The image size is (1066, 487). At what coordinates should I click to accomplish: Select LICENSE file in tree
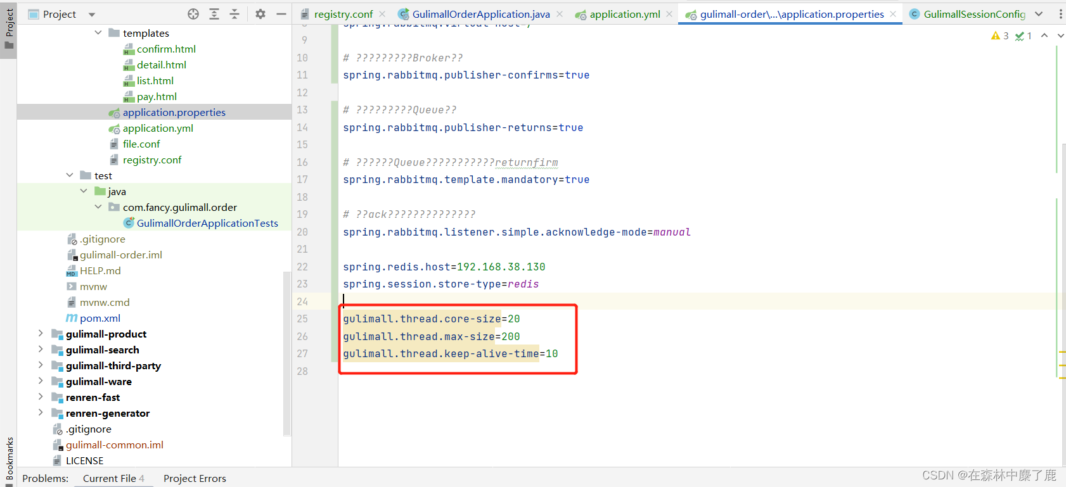point(84,460)
